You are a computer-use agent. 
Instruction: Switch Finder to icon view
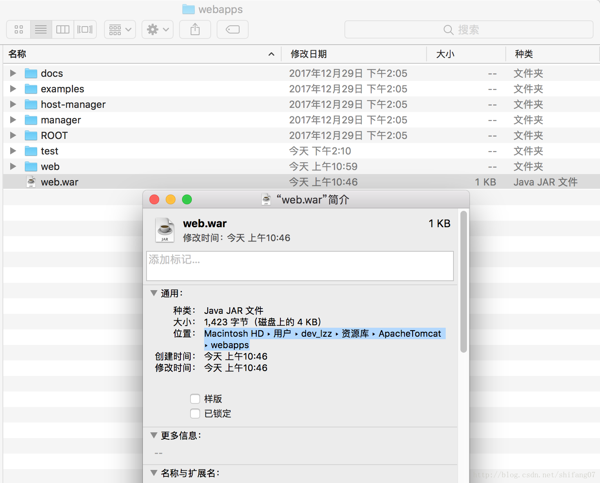tap(19, 29)
